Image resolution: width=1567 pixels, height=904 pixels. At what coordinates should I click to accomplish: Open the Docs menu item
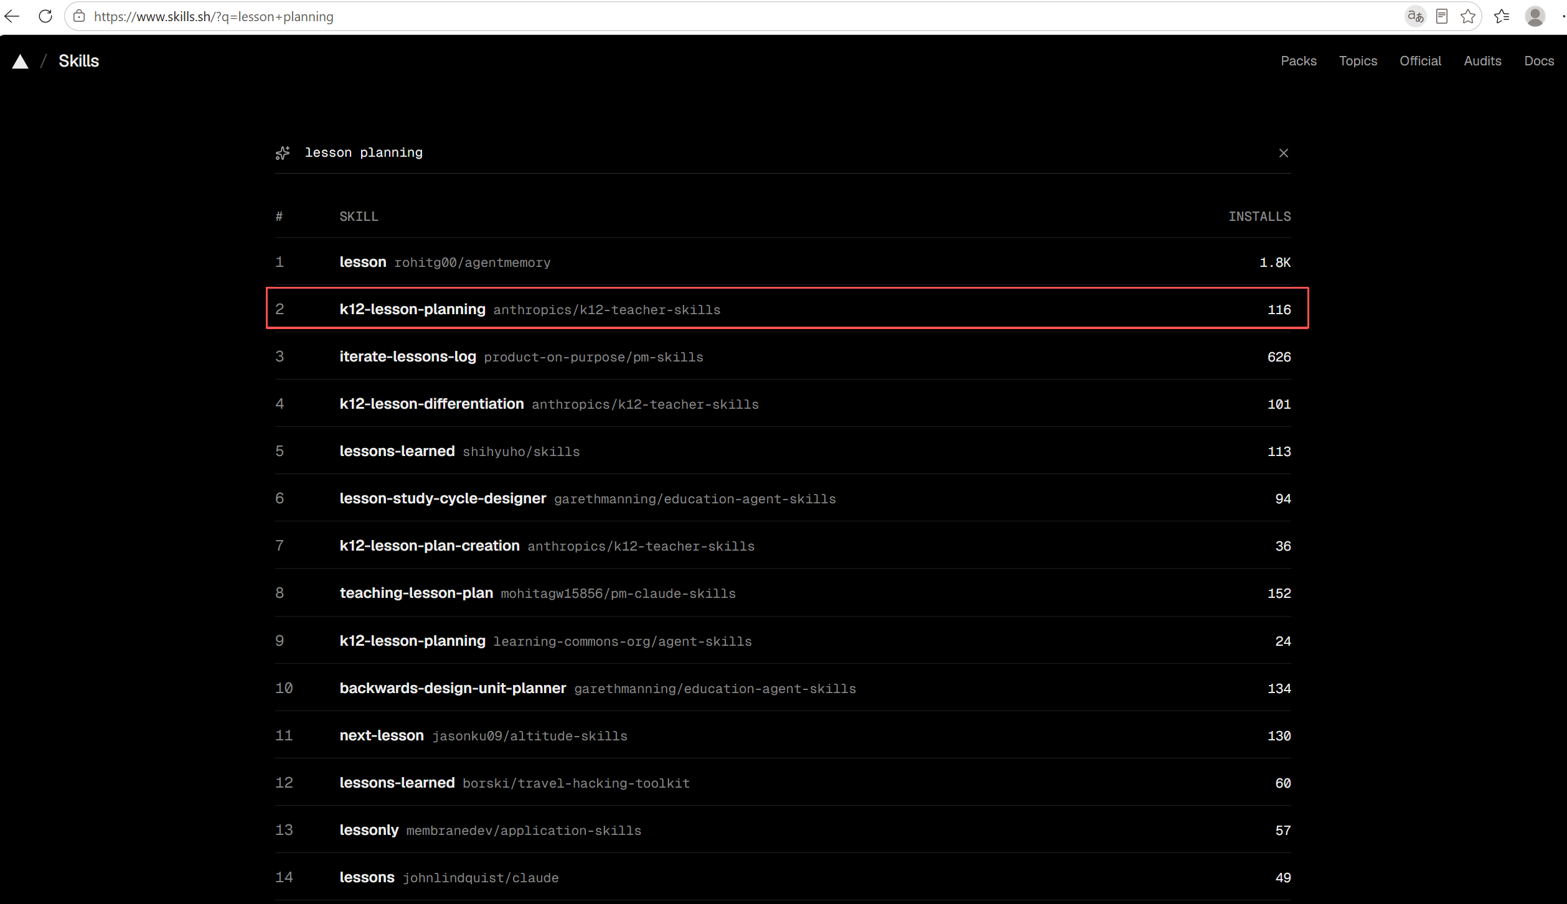click(x=1539, y=61)
